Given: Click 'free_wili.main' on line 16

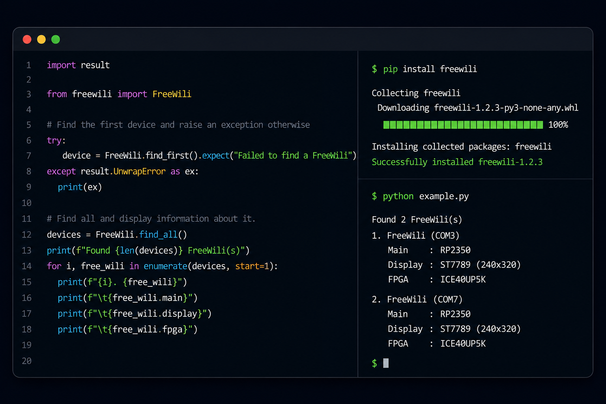Looking at the screenshot, I should tap(148, 298).
